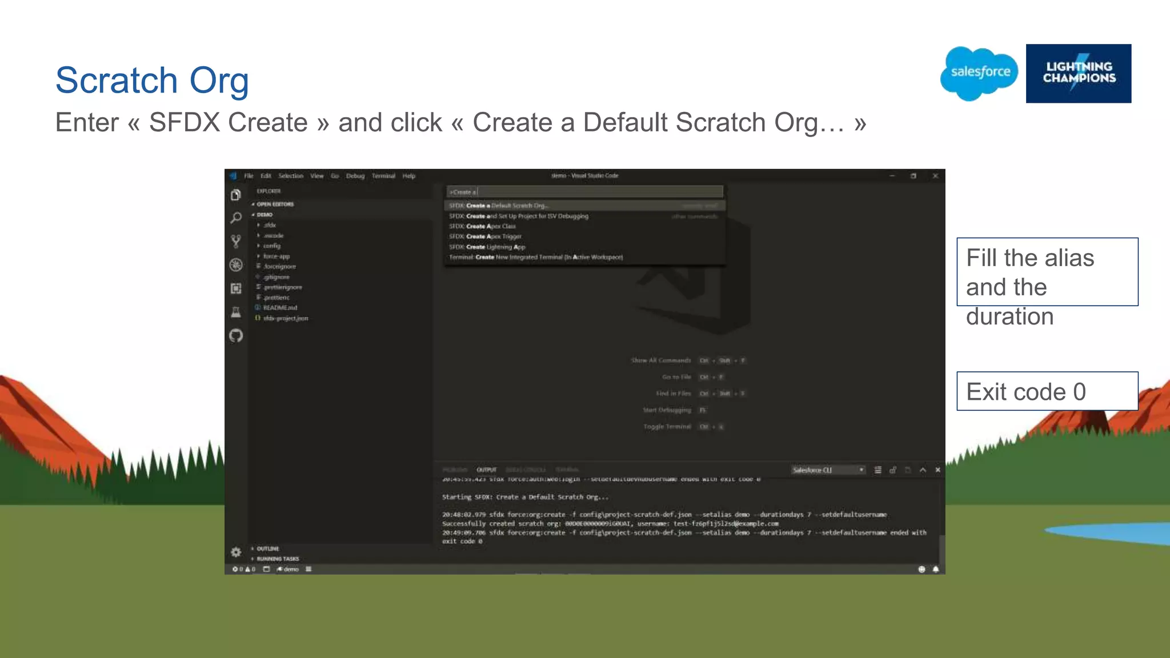
Task: Select 'SFDX: Create Apex Class' command
Action: pyautogui.click(x=585, y=226)
